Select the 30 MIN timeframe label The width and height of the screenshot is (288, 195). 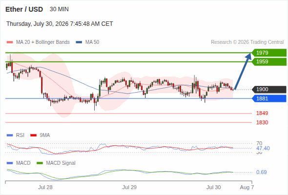click(x=59, y=9)
